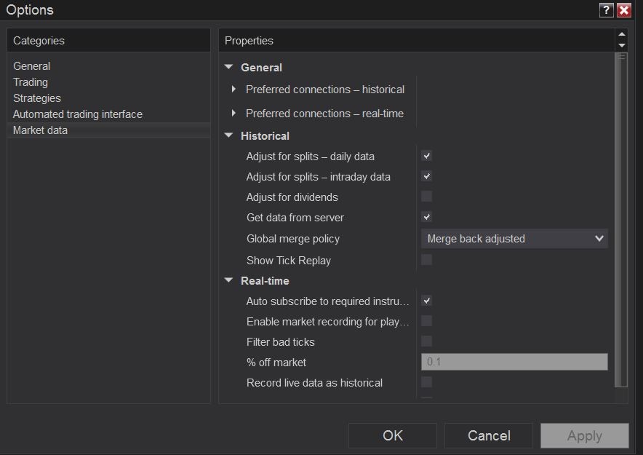Image resolution: width=643 pixels, height=455 pixels.
Task: Select the Strategies category
Action: tap(37, 98)
